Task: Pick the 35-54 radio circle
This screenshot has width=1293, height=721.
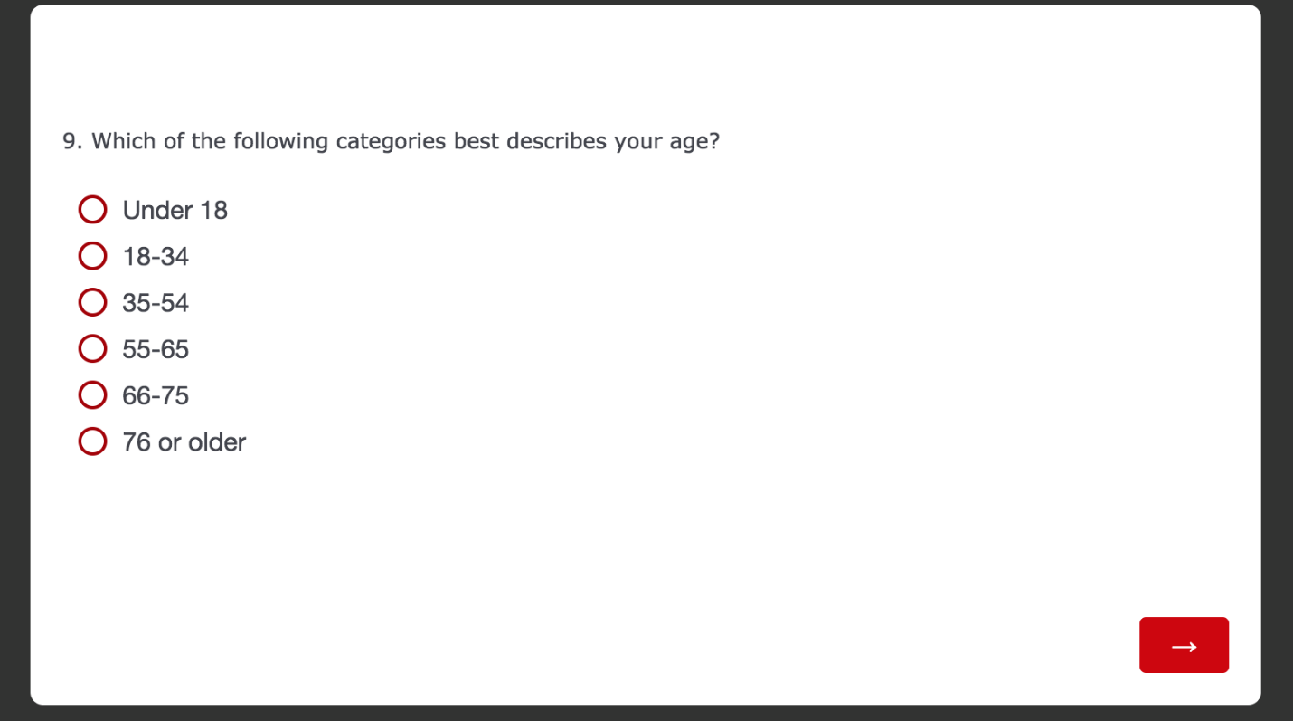Action: click(x=92, y=302)
